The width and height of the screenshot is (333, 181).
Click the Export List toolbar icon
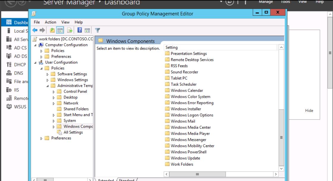tap(70, 30)
